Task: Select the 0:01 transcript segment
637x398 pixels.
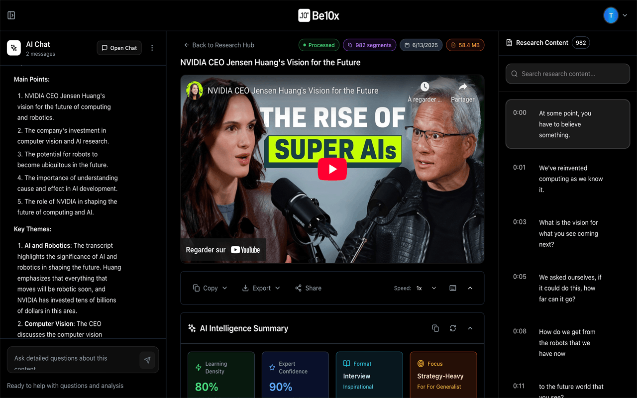Action: point(568,179)
